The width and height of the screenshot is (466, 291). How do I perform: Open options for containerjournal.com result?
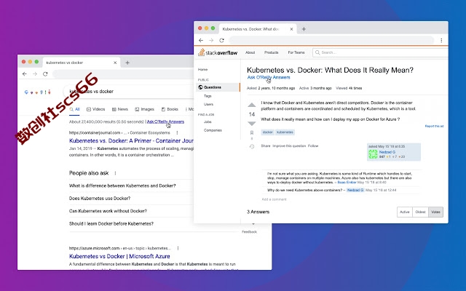pyautogui.click(x=177, y=132)
